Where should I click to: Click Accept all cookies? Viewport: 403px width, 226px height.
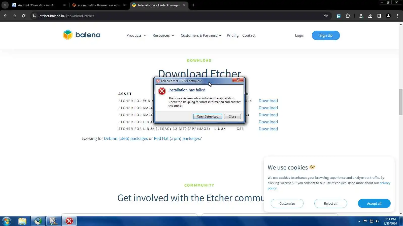(x=374, y=203)
